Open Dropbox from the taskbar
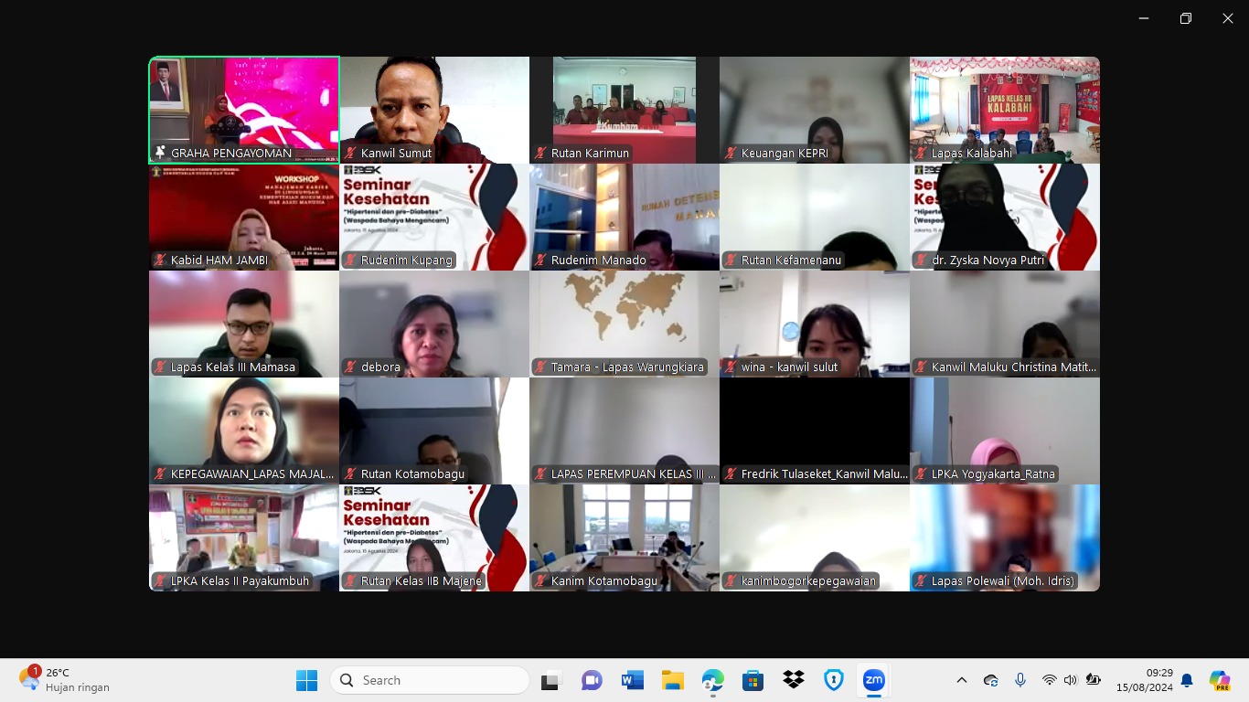 pyautogui.click(x=793, y=680)
